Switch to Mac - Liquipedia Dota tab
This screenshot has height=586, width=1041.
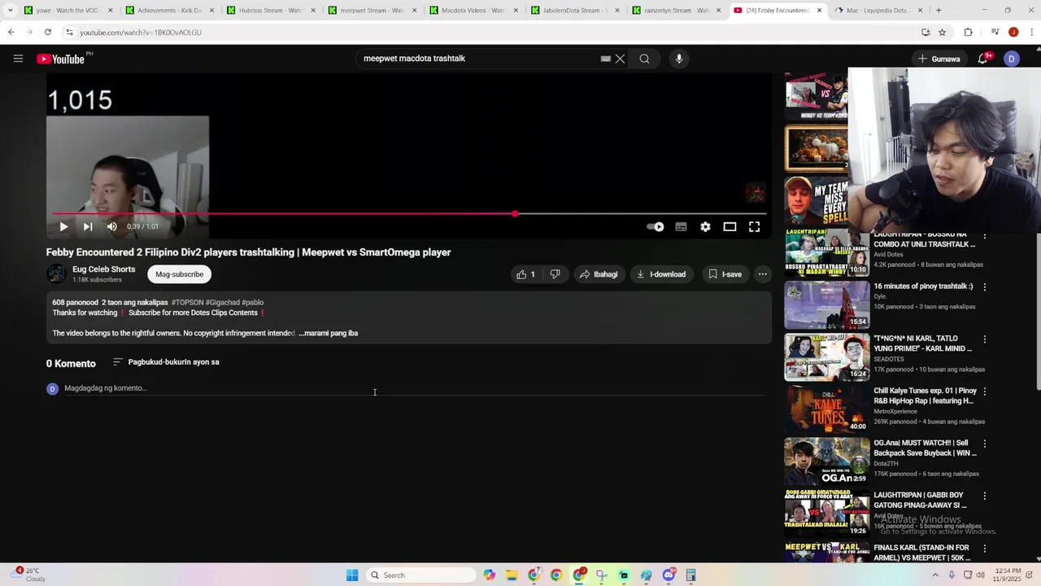877,11
